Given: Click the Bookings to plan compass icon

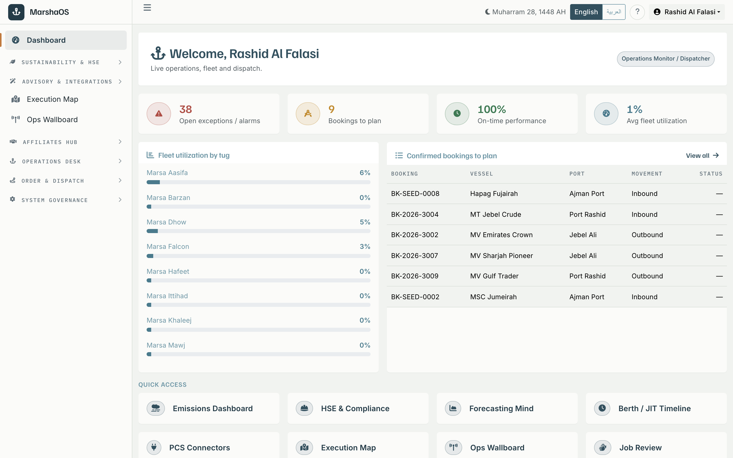Looking at the screenshot, I should pos(308,113).
